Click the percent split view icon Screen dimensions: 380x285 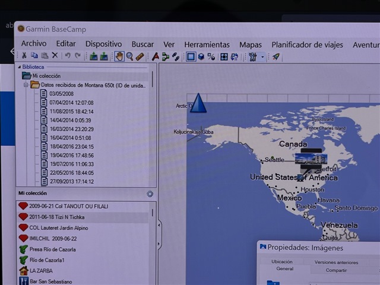pyautogui.click(x=211, y=57)
